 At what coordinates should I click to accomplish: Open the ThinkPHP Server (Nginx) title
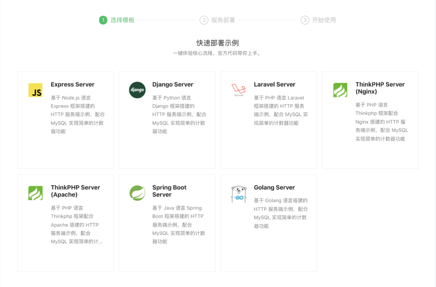point(380,88)
